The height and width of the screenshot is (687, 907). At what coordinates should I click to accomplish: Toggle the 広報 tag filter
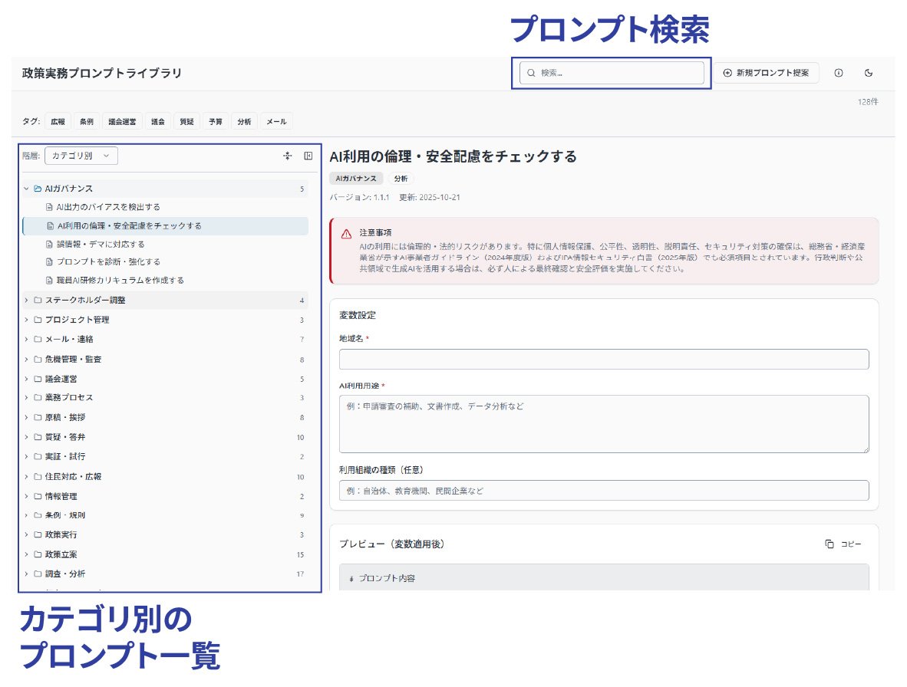[x=58, y=121]
